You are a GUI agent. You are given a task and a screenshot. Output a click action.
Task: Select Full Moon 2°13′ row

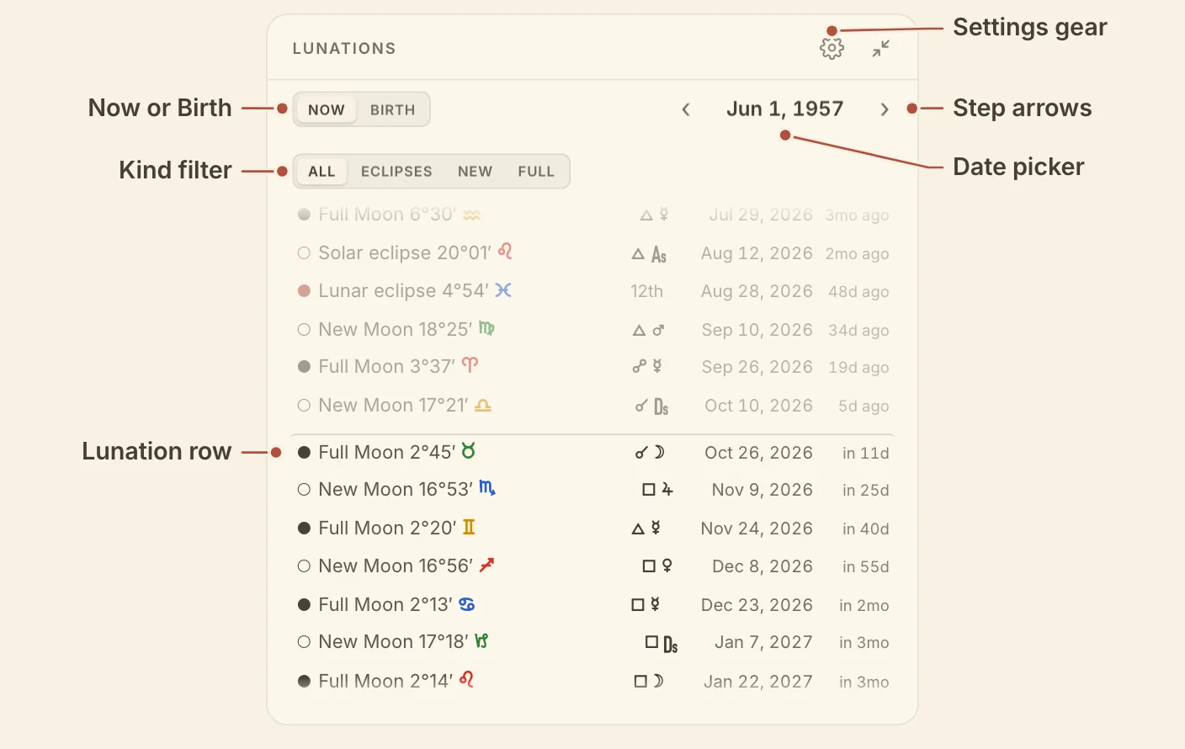click(x=592, y=605)
